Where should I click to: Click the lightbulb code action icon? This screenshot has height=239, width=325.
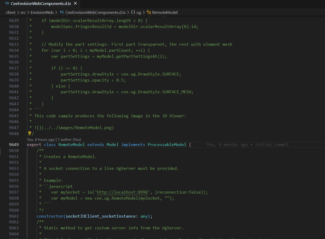(30, 133)
